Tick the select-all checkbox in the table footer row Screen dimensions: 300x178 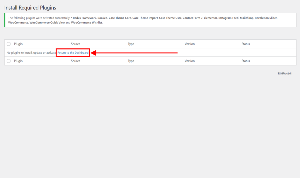pos(8,61)
